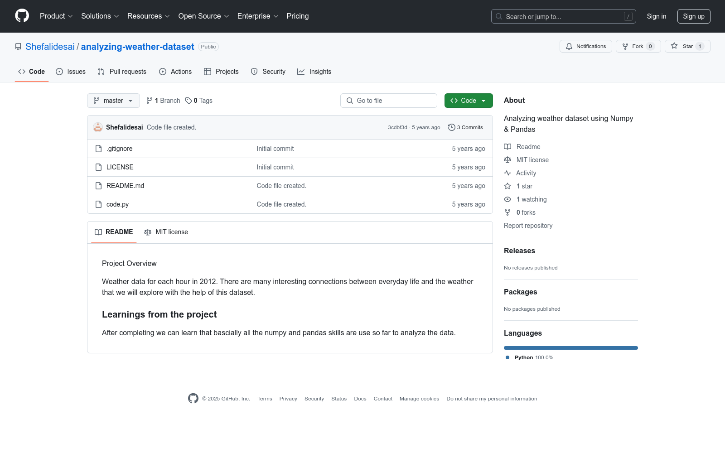
Task: Expand the Enterprise menu
Action: pos(258,16)
